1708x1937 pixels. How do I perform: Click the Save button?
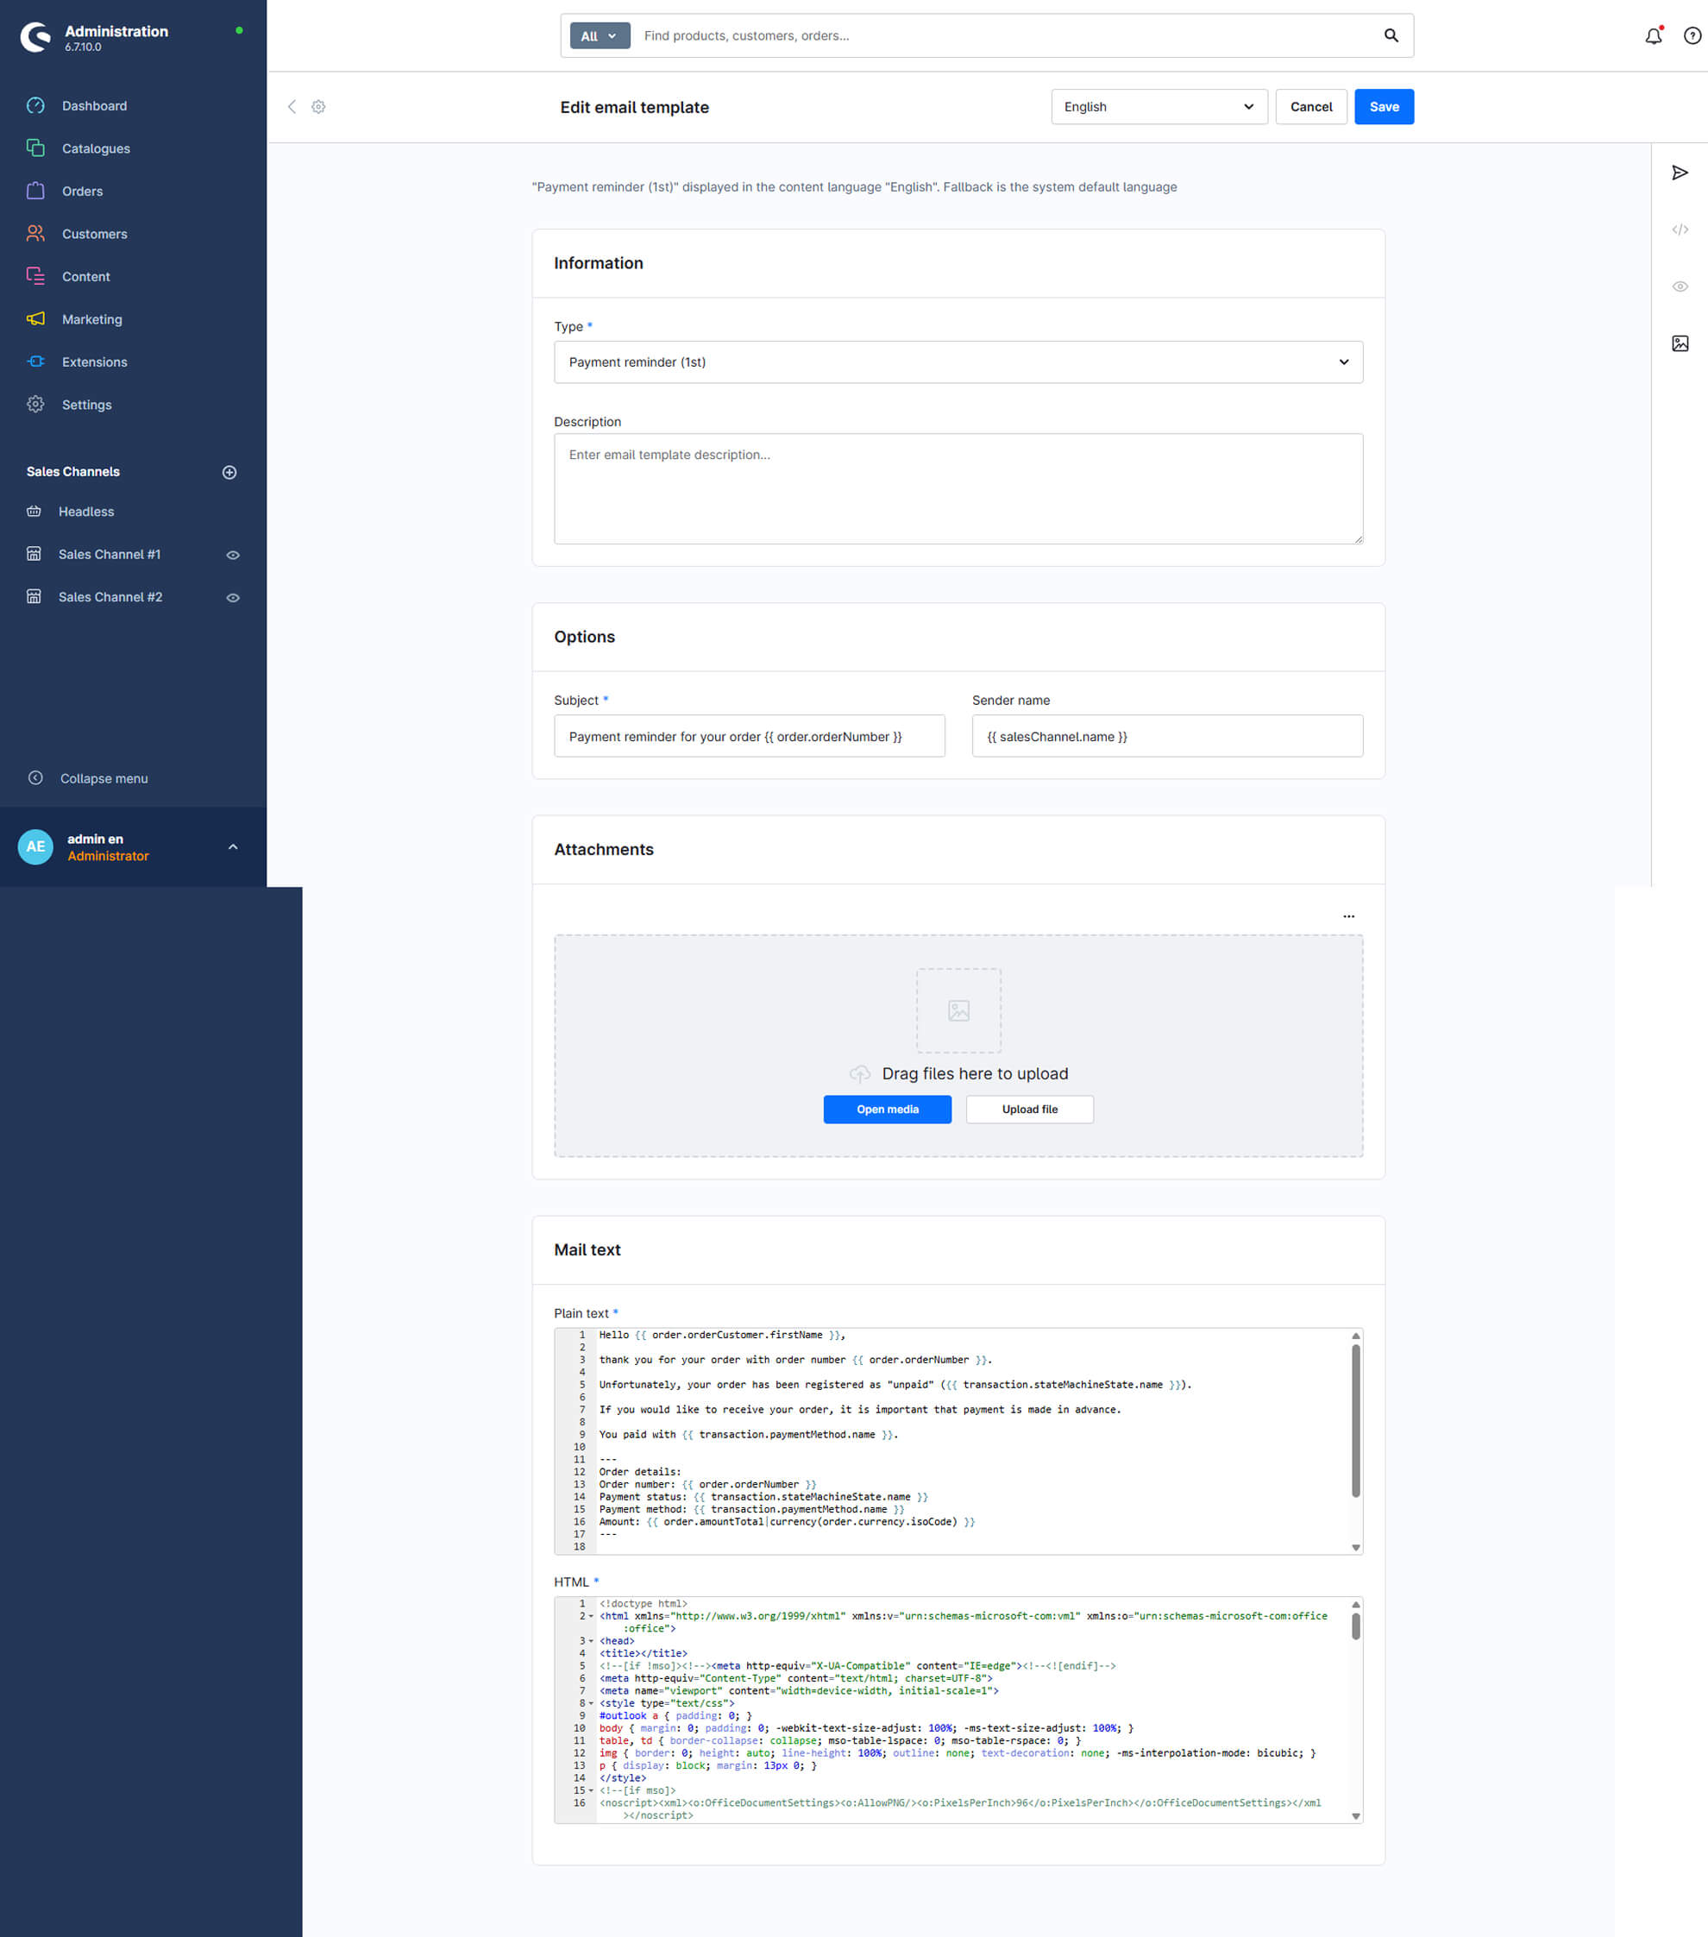pyautogui.click(x=1383, y=107)
